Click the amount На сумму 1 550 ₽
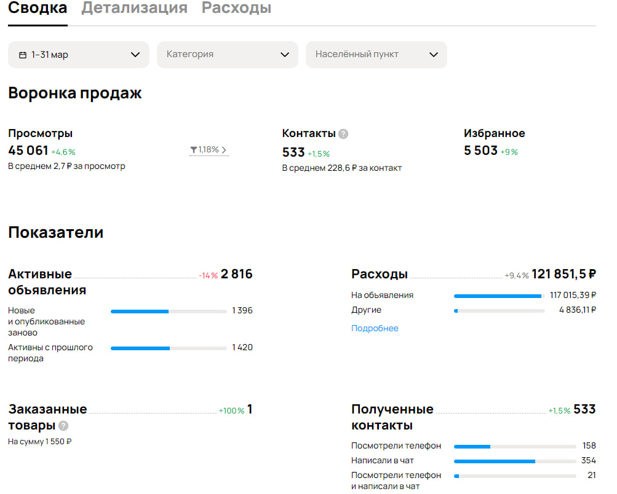The image size is (617, 494). [39, 441]
